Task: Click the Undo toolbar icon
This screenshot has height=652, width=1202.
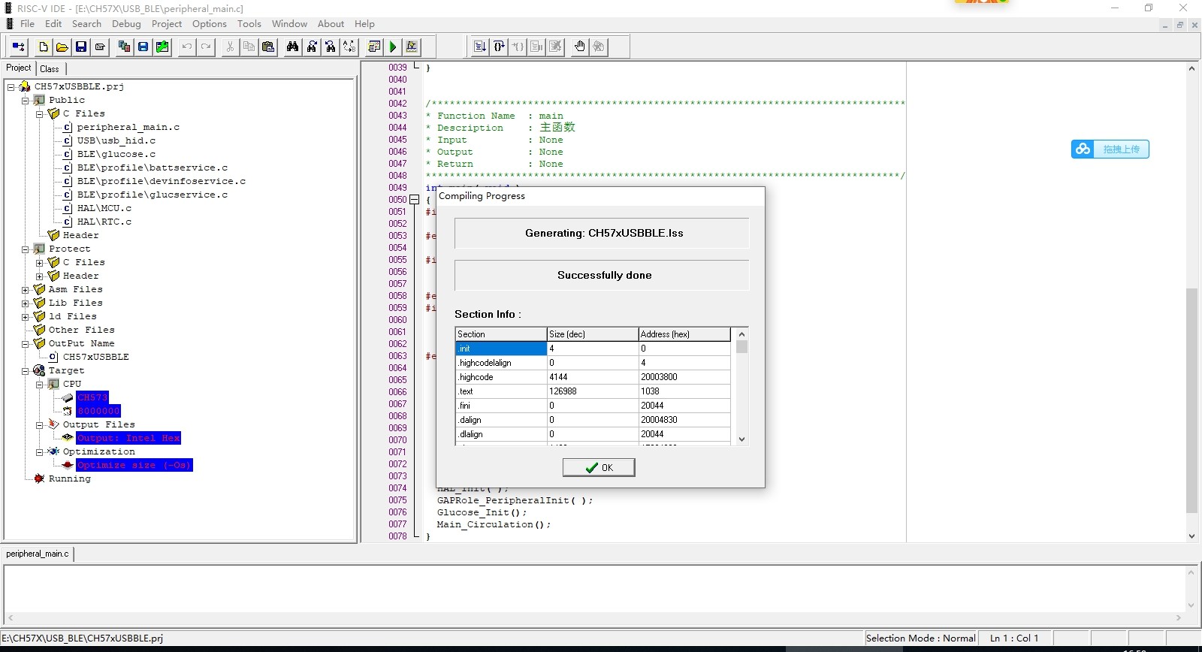Action: pyautogui.click(x=187, y=47)
